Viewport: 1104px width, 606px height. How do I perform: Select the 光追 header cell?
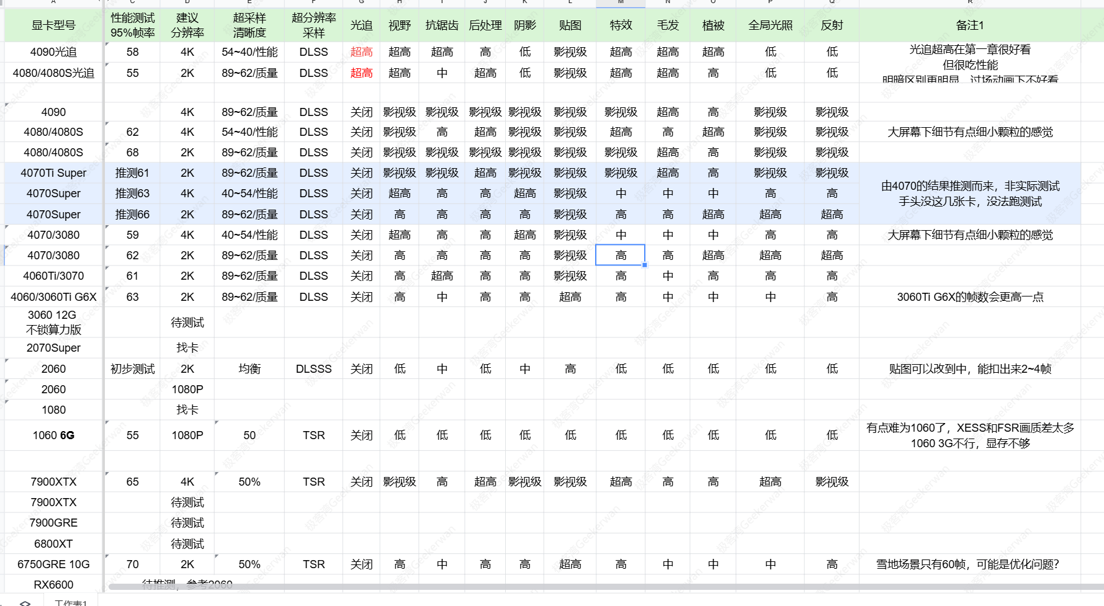click(x=361, y=25)
